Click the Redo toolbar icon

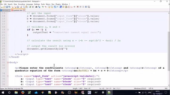pyautogui.click(x=33, y=7)
